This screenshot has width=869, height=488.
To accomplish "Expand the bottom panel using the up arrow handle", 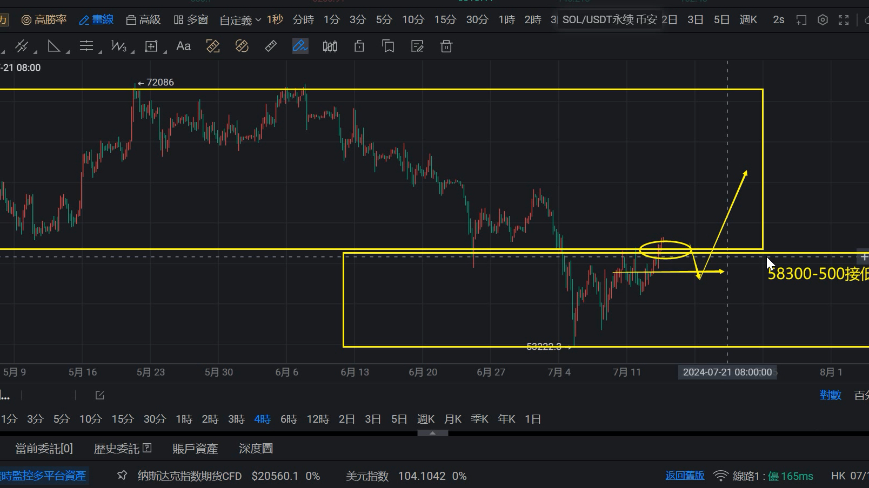I will coord(432,433).
